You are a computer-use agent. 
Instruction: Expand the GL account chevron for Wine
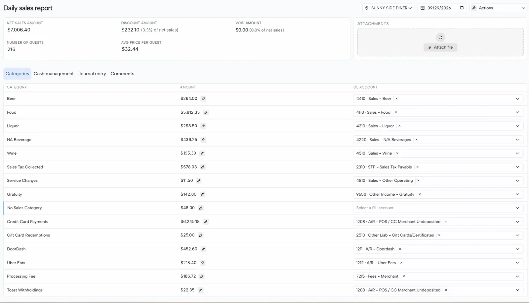[517, 153]
